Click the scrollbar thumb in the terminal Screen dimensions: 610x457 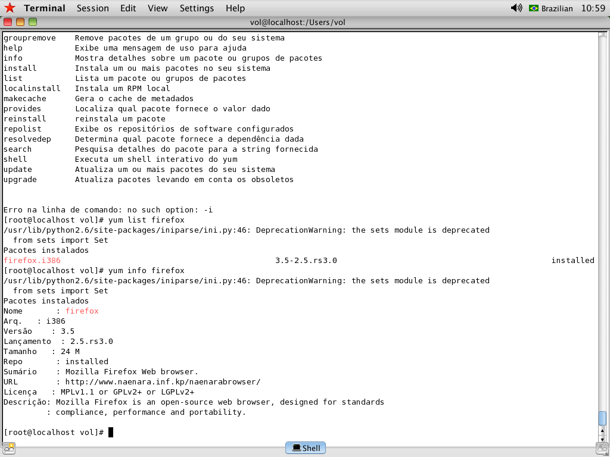click(x=602, y=418)
